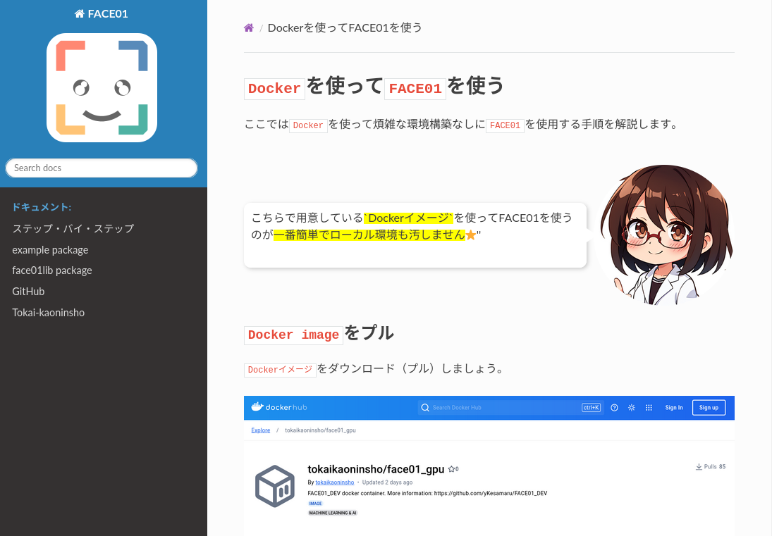Click the Search Docker Hub field
The image size is (772, 536).
(x=510, y=408)
